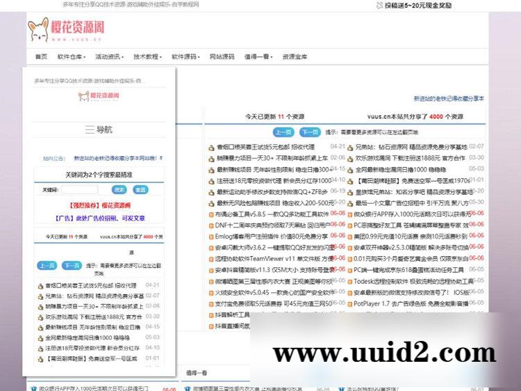
Task: Open the 注册送18元零投资做代理 article in mobile preview
Action: point(92,349)
